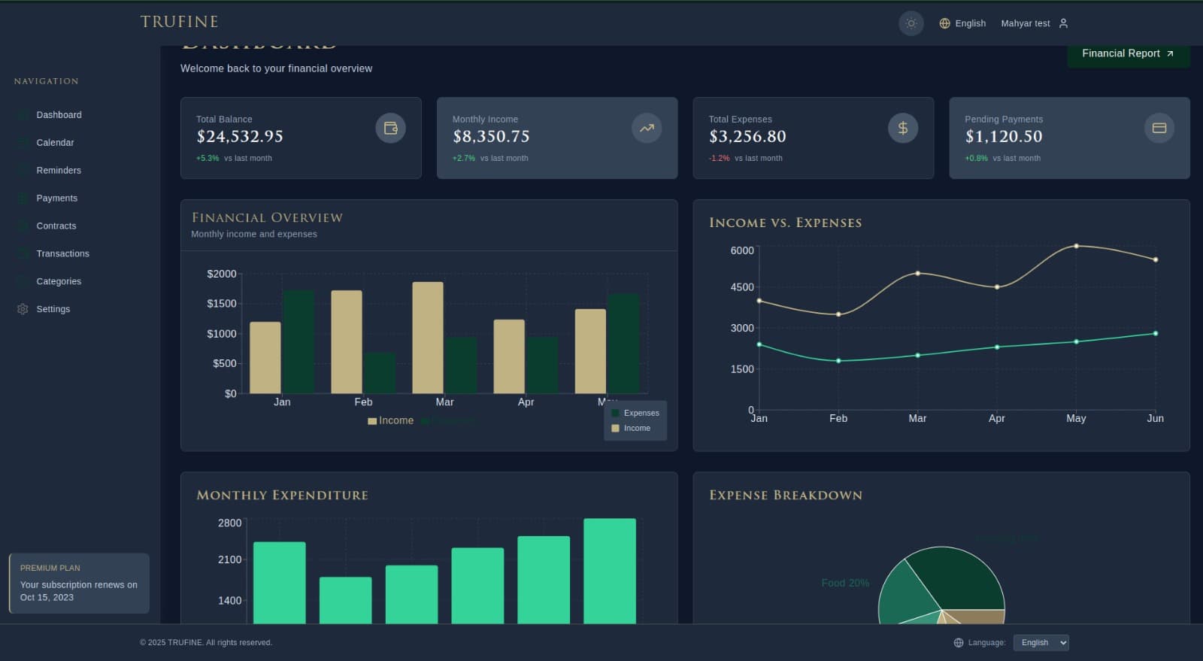Click the Settings gear icon in sidebar
Screen dimensions: 1203x661
23,309
